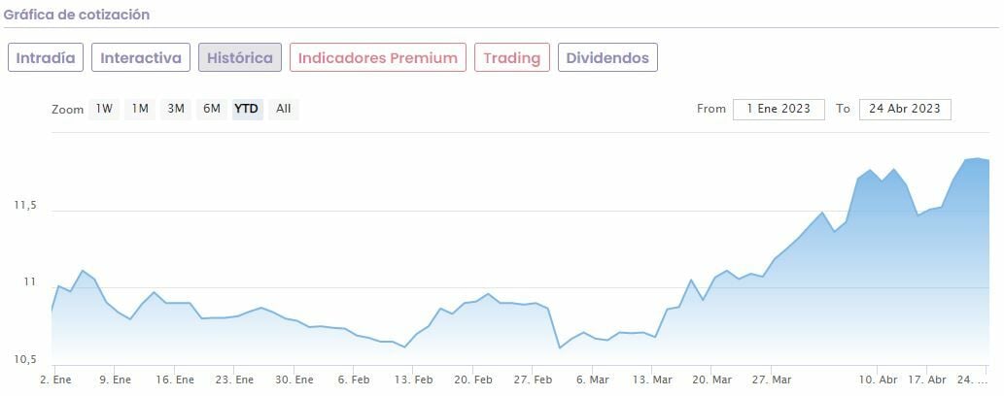Edit the To date field
The image size is (1004, 396).
(904, 109)
